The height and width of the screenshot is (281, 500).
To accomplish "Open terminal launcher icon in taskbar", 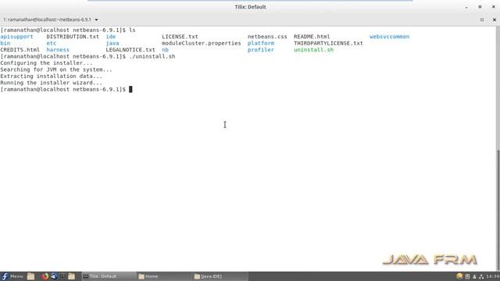I will coord(62,276).
